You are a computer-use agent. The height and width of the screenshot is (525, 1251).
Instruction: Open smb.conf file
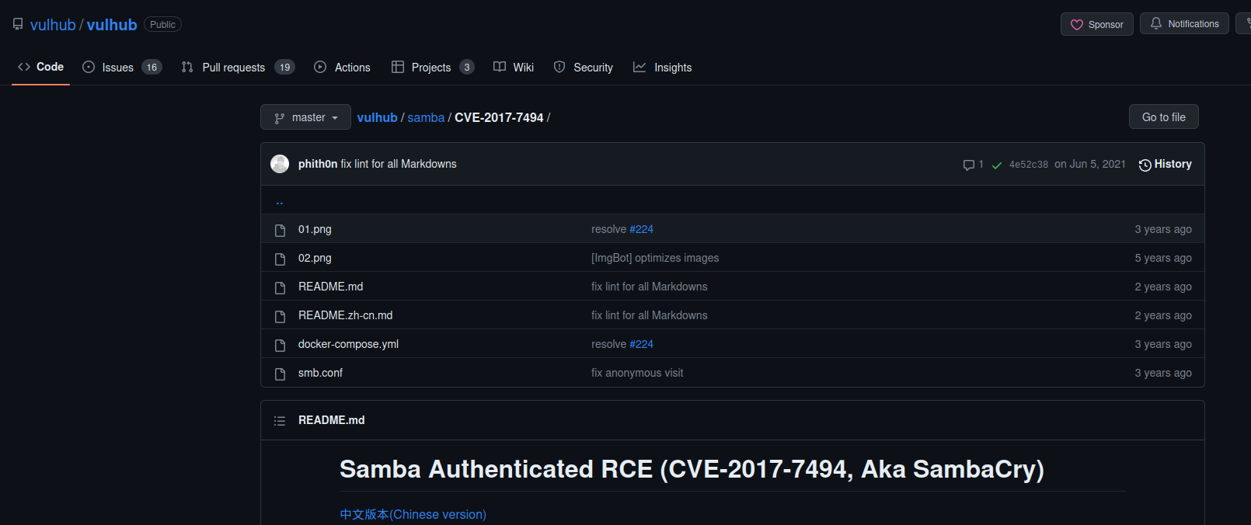[x=320, y=373]
